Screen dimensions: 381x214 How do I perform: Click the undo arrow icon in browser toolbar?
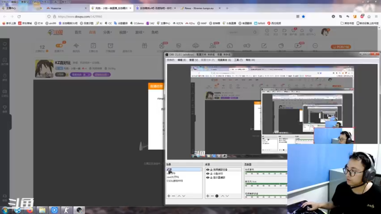click(x=348, y=17)
